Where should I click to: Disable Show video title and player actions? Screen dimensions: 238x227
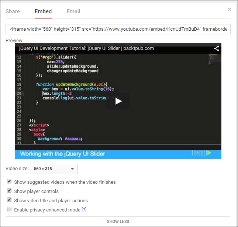(x=9, y=200)
